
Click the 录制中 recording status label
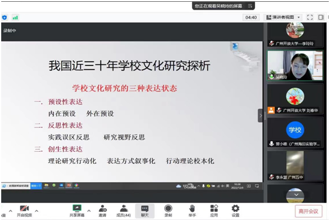pyautogui.click(x=10, y=30)
